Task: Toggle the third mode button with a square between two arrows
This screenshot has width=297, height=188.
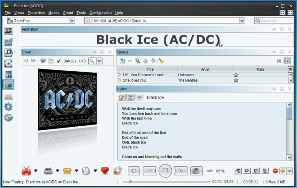Action: pyautogui.click(x=256, y=171)
